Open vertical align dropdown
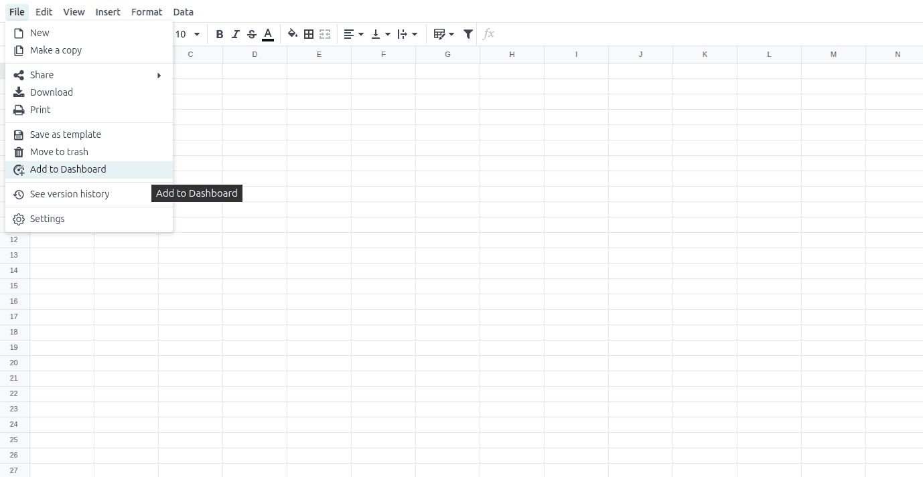 tap(380, 34)
